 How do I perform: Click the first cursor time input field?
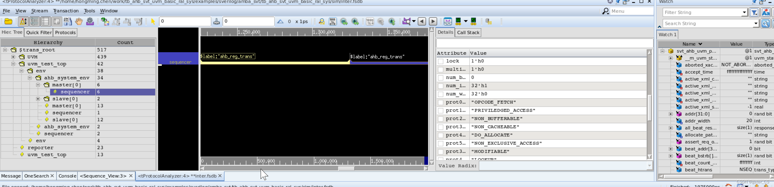185,21
